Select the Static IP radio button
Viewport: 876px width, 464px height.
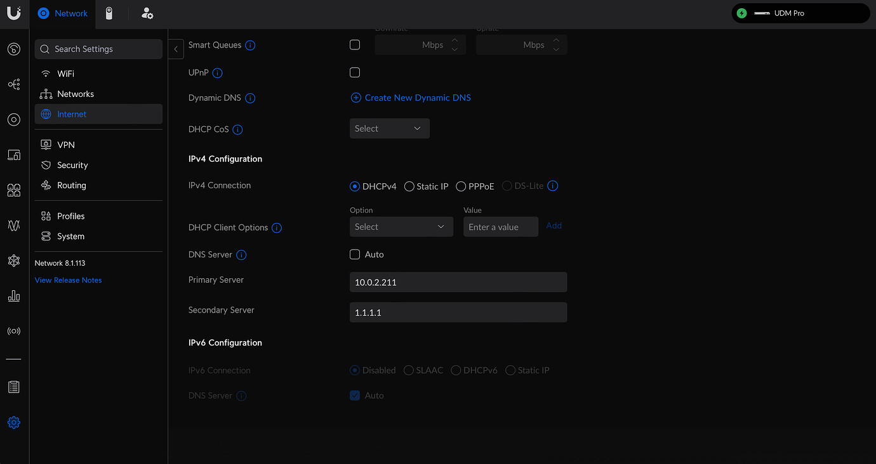click(409, 186)
